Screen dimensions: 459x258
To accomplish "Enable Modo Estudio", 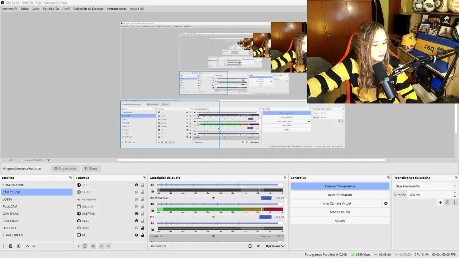I will pos(340,212).
